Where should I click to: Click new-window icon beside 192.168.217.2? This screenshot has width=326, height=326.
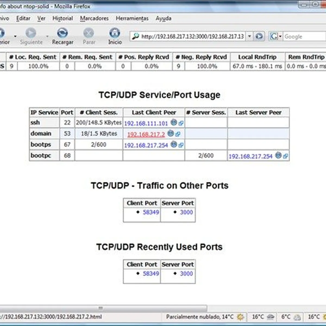(178, 134)
